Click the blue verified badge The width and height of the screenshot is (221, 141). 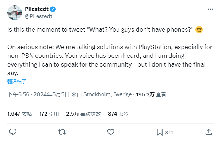53,9
